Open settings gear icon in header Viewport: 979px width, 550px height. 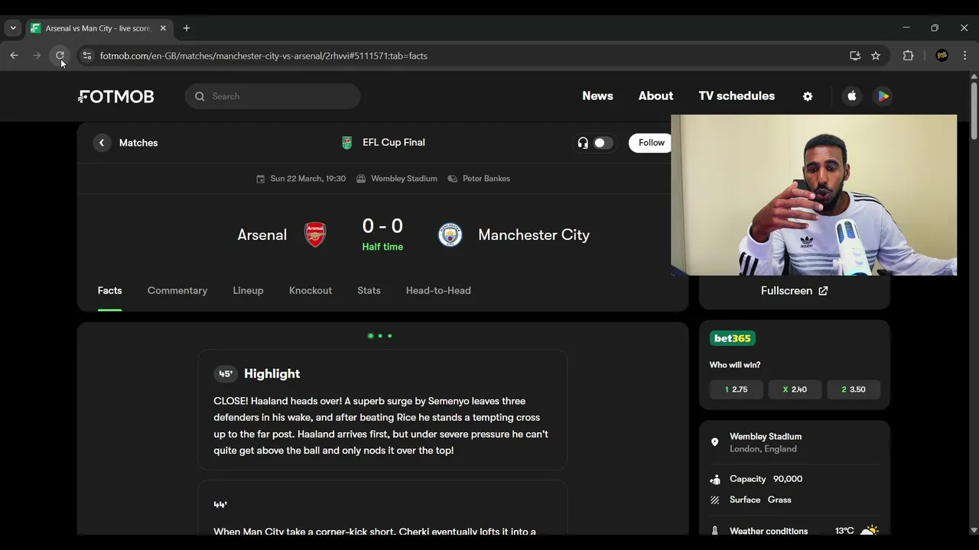(x=808, y=96)
